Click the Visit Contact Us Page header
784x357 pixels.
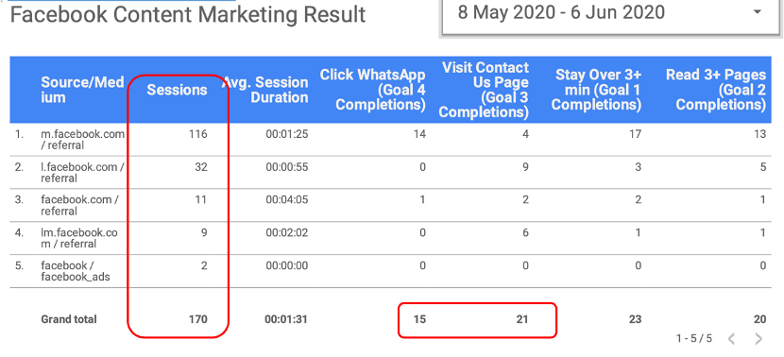point(484,90)
